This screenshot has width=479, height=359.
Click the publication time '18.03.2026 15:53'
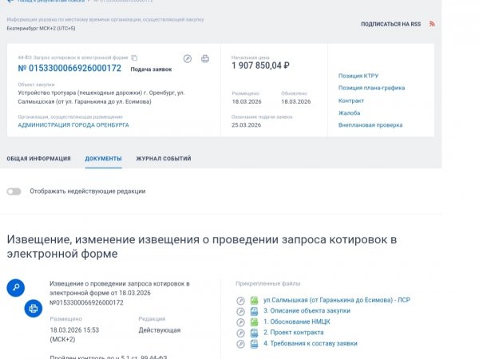74,330
